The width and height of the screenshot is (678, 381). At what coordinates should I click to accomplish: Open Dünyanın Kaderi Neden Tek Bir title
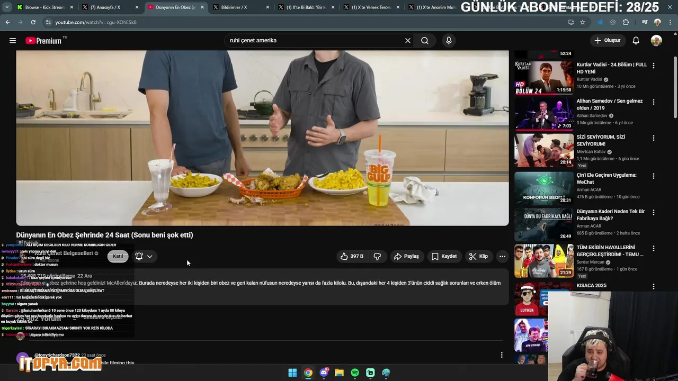click(611, 215)
